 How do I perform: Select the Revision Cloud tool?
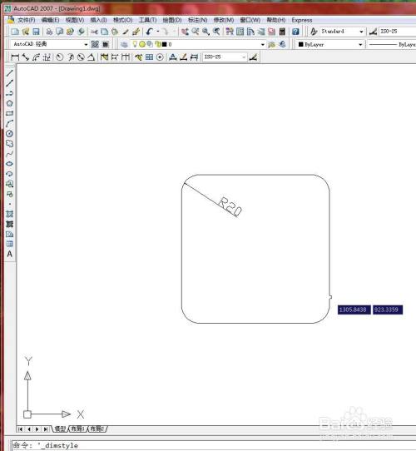[9, 143]
